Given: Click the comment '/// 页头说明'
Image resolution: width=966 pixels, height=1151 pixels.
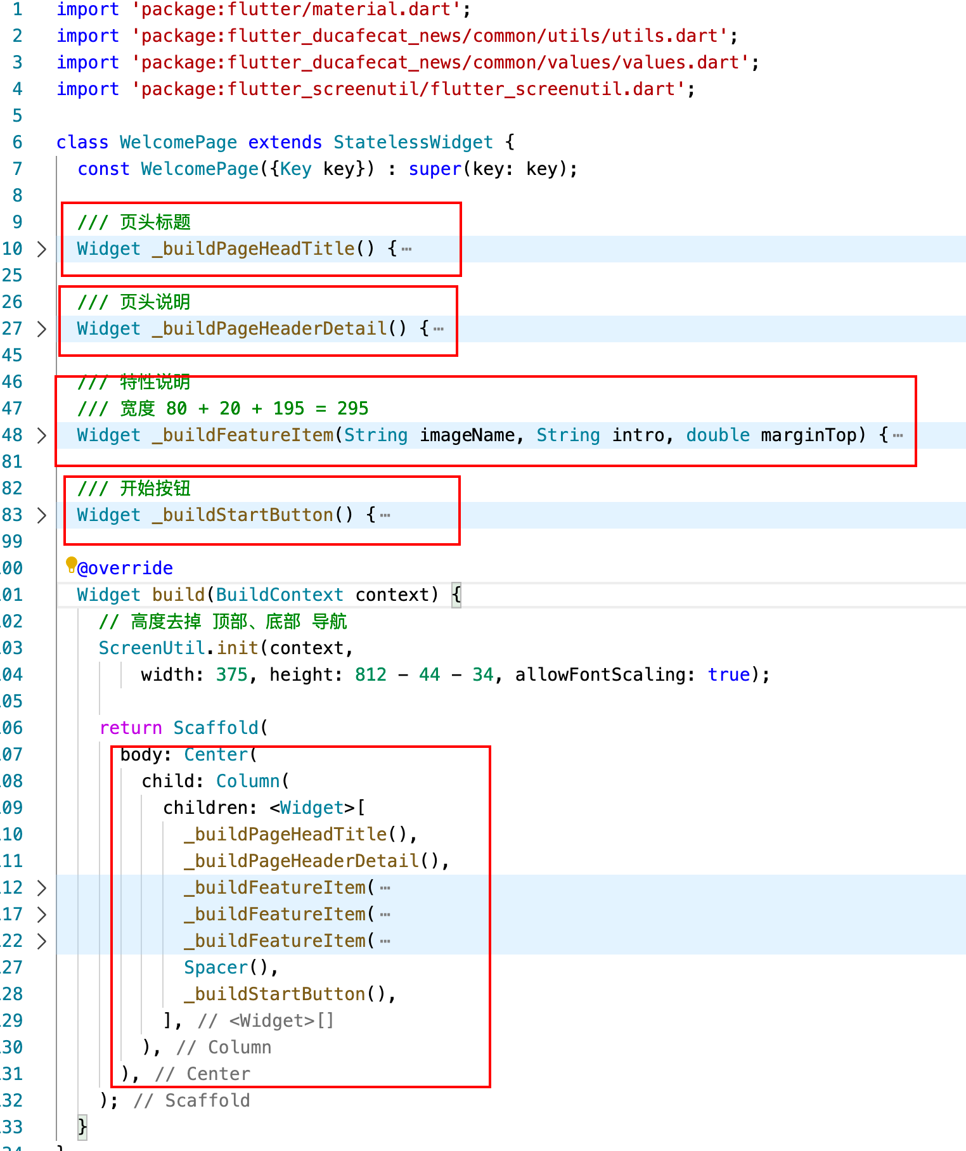Looking at the screenshot, I should point(134,302).
